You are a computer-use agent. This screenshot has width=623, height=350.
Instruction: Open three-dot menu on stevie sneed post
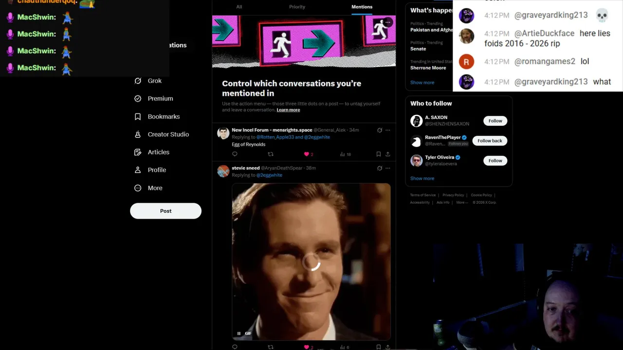pyautogui.click(x=388, y=168)
